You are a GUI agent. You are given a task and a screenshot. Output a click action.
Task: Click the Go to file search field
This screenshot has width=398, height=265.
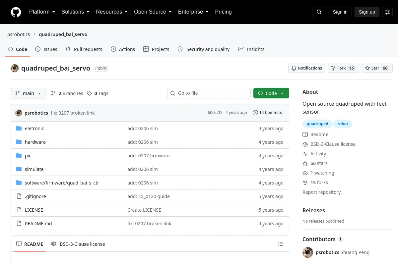[x=209, y=93]
